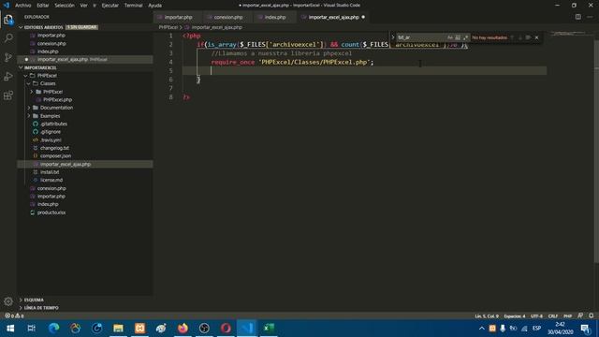This screenshot has width=599, height=337.
Task: Switch to the index.php tab
Action: tap(274, 17)
